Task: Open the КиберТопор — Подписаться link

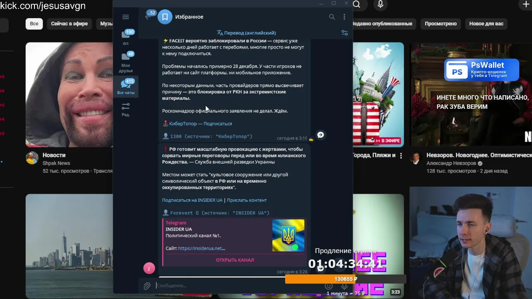Action: (x=200, y=124)
